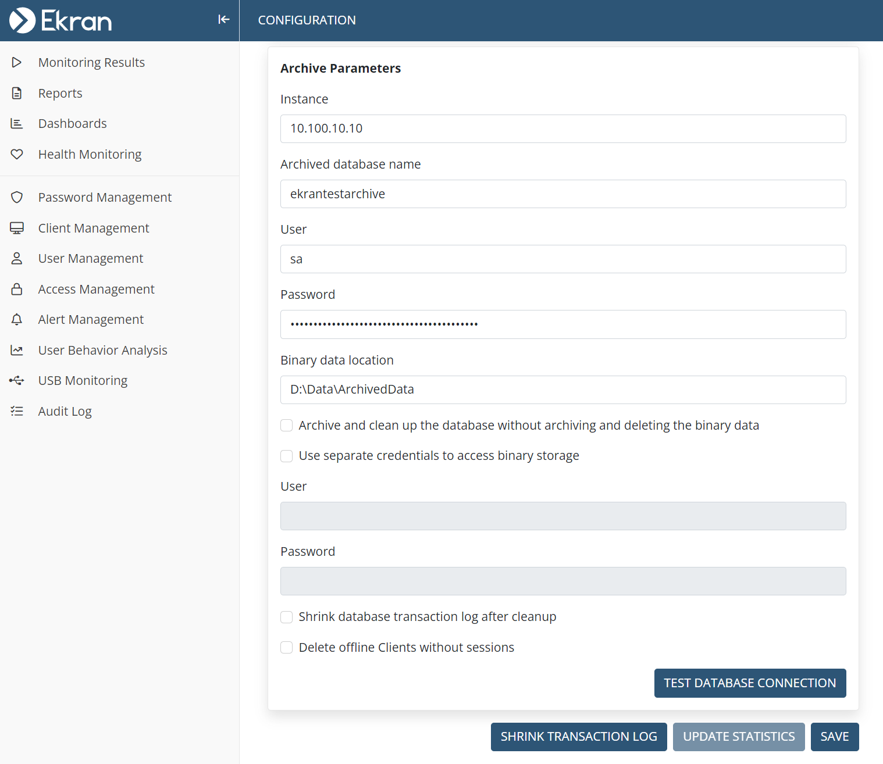Click the Monitoring Results play icon
The height and width of the screenshot is (764, 883).
[17, 62]
